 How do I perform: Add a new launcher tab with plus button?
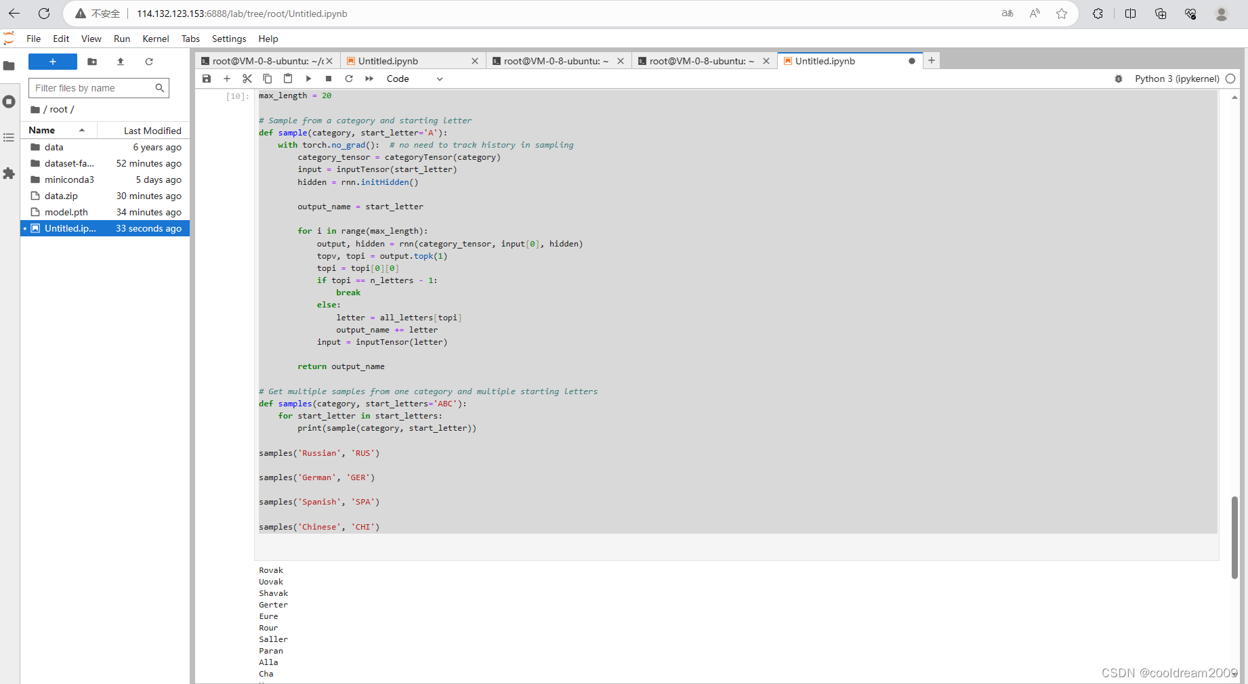click(932, 60)
